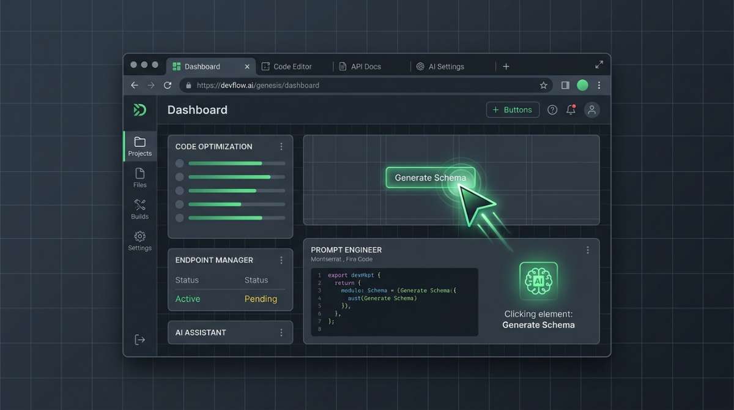Click the Active status text
Image resolution: width=734 pixels, height=410 pixels.
[188, 299]
